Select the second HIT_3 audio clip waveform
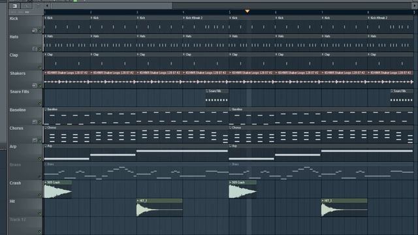The height and width of the screenshot is (235, 418). pos(344,210)
